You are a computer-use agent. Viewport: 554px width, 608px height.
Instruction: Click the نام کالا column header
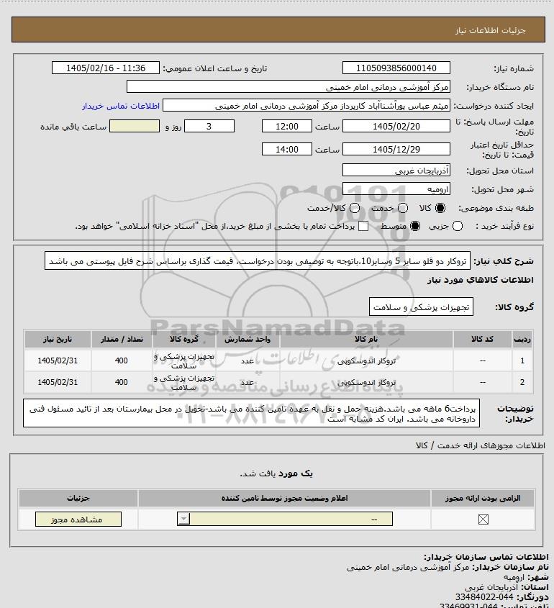366,340
